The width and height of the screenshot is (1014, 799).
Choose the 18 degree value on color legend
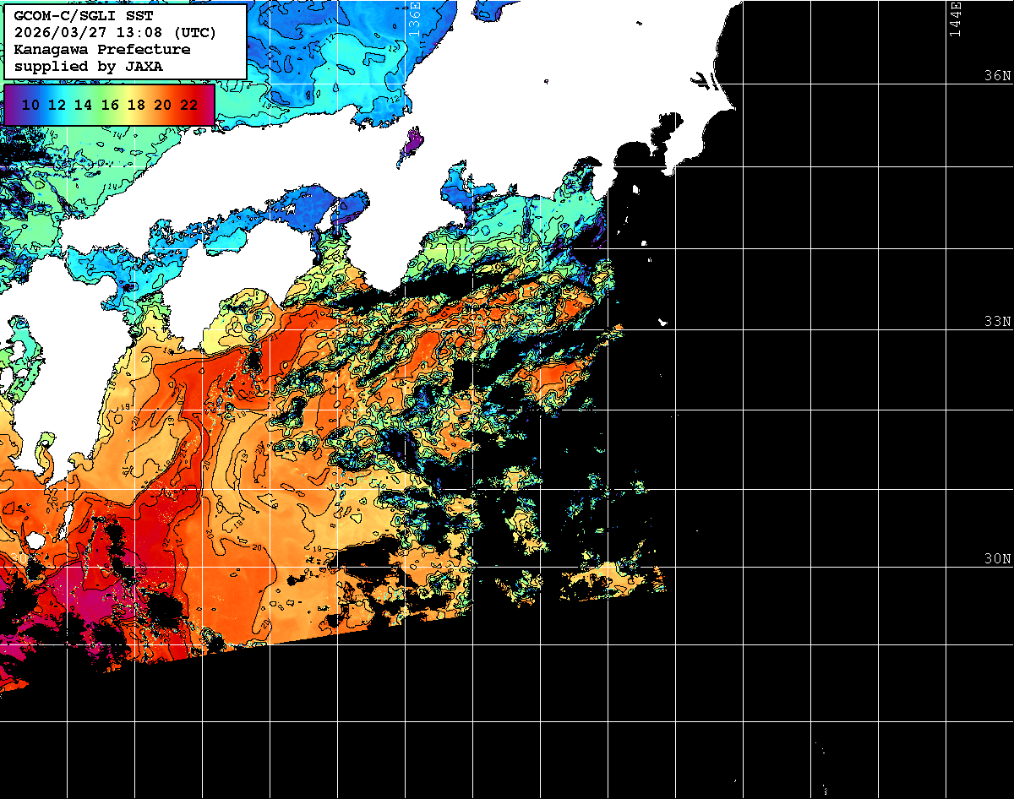coord(136,105)
